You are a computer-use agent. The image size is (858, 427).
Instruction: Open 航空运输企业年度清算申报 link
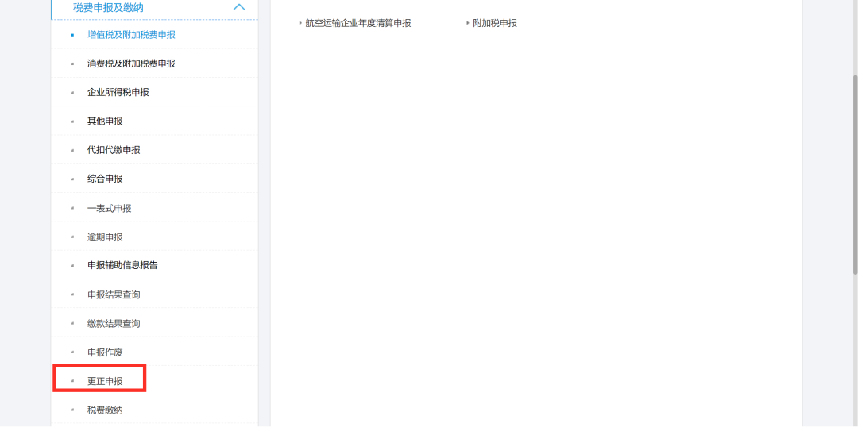358,23
